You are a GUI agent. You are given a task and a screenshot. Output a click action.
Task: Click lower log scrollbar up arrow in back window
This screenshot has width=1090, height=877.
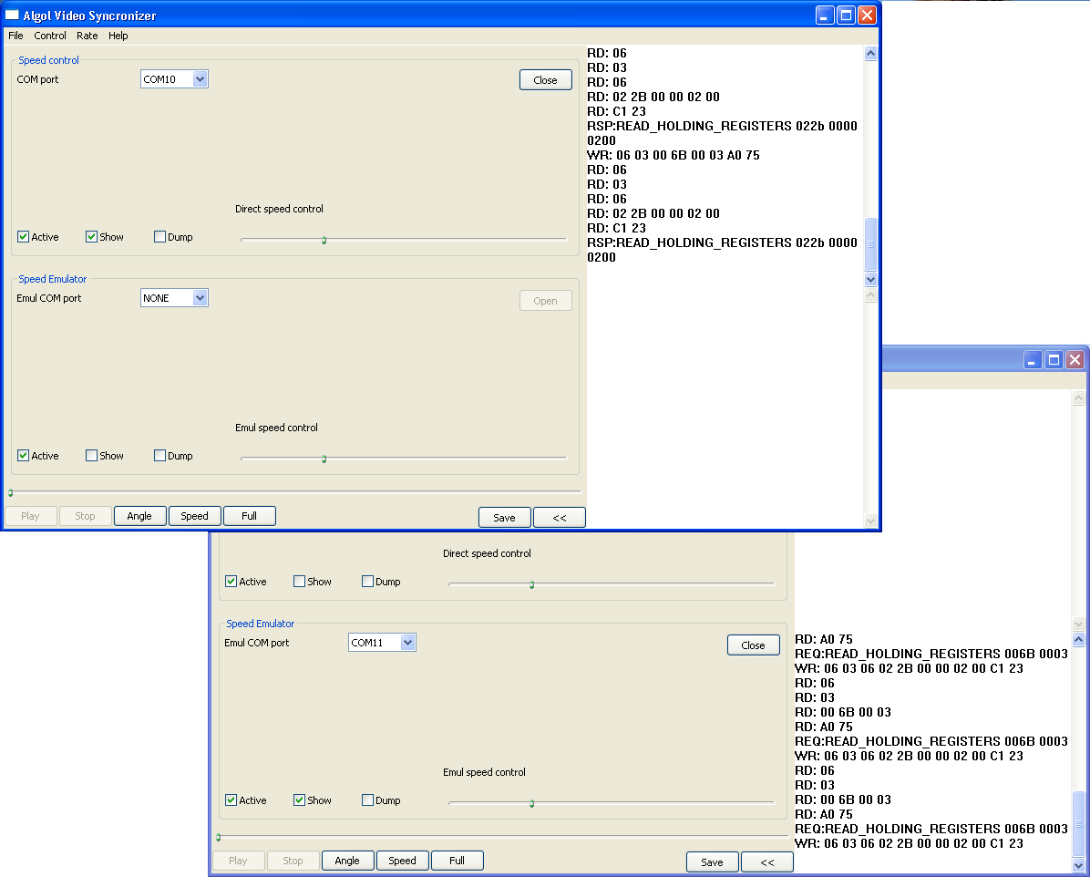click(1078, 639)
